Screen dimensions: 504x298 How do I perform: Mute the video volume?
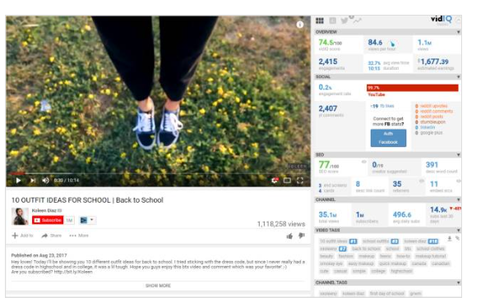tap(46, 181)
